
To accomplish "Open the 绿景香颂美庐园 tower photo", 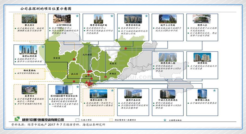I will pos(98,19).
